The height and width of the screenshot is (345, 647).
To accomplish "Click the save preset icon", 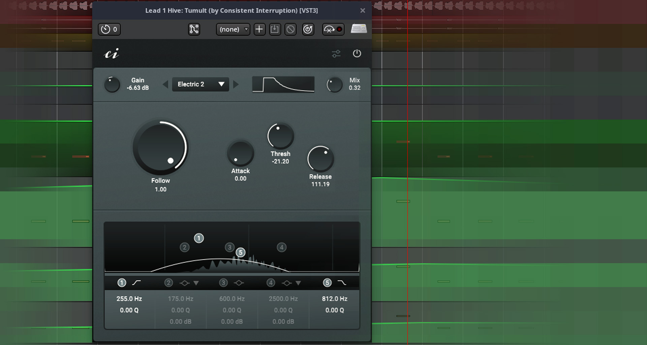I will tap(275, 29).
